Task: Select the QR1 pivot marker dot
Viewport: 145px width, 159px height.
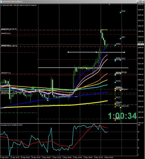Action: coord(121,39)
